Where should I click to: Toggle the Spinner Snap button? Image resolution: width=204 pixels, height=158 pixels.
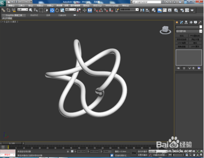111,10
